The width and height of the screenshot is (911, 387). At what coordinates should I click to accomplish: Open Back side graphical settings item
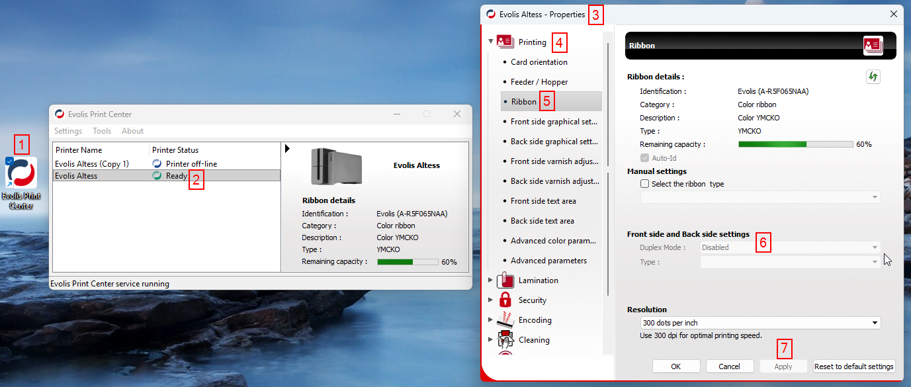[554, 142]
